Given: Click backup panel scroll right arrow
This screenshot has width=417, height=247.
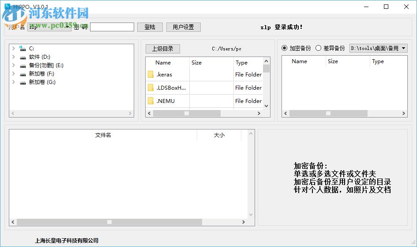Looking at the screenshot, I should click(x=403, y=114).
